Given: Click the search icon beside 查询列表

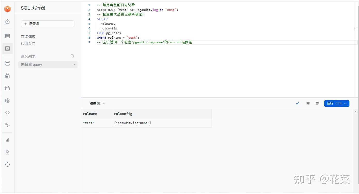Looking at the screenshot, I should coord(72,56).
